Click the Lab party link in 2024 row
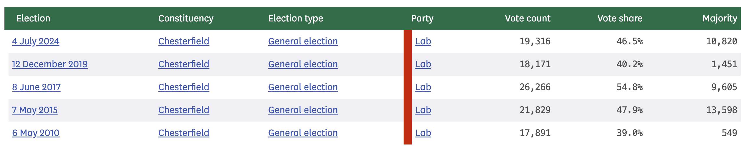747x158 pixels. [423, 41]
